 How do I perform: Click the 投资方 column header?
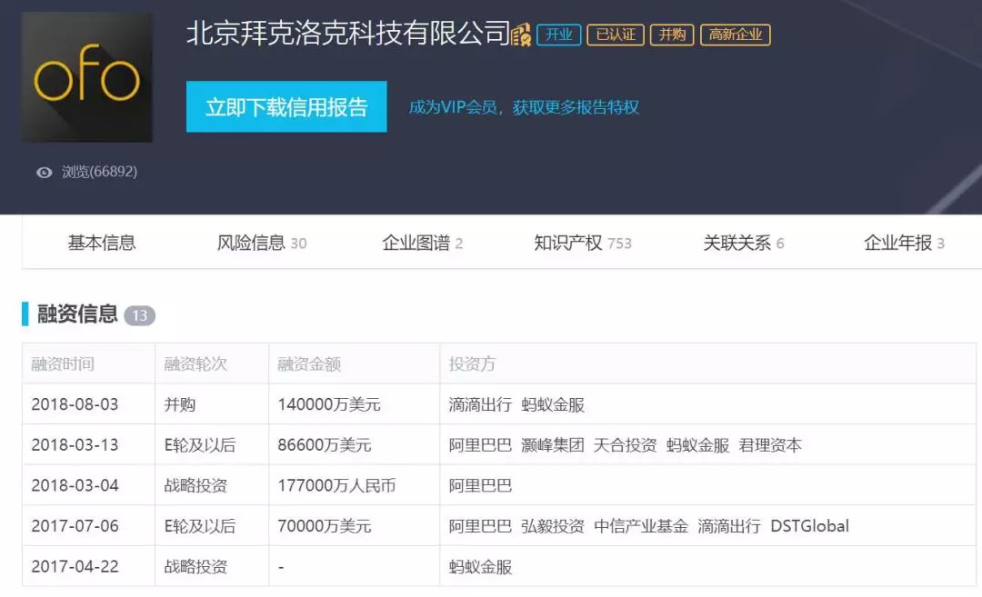(472, 363)
